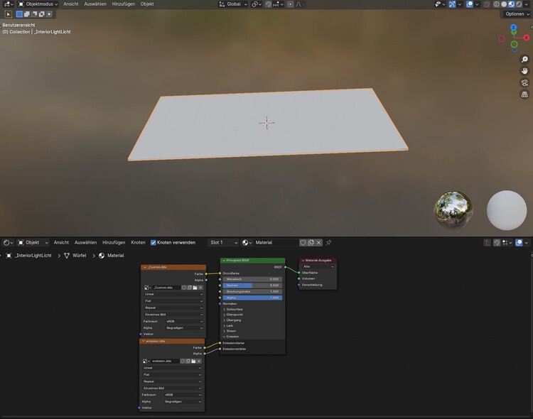Image resolution: width=533 pixels, height=419 pixels.
Task: Click the zoom magnifier icon in viewport
Action: tap(524, 60)
